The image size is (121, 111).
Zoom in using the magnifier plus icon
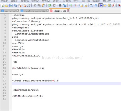tap(70, 5)
